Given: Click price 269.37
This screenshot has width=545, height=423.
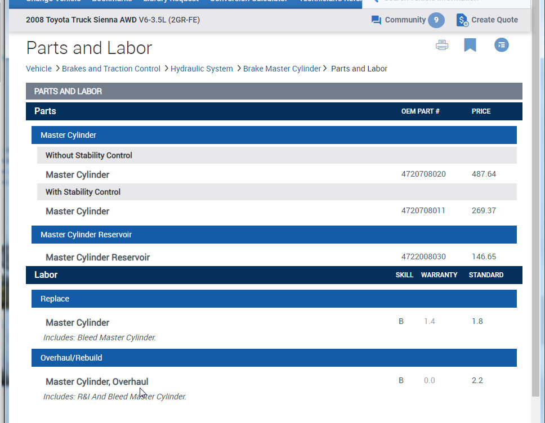Looking at the screenshot, I should pos(484,210).
